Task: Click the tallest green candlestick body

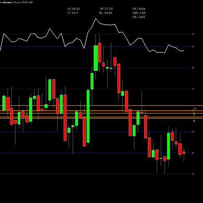Action: [x=88, y=117]
